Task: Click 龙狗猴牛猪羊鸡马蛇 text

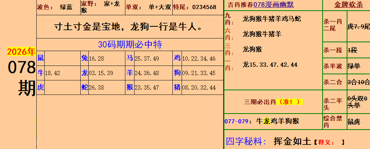Action: click(x=272, y=19)
